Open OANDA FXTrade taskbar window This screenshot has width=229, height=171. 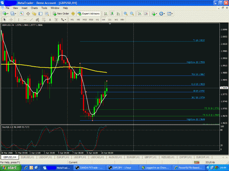89,168
